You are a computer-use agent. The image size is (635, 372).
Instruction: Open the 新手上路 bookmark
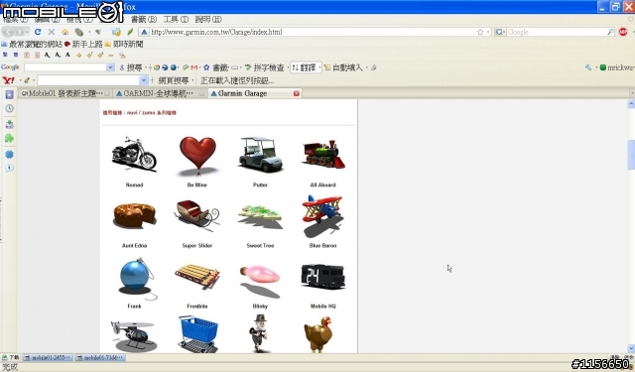(x=83, y=44)
